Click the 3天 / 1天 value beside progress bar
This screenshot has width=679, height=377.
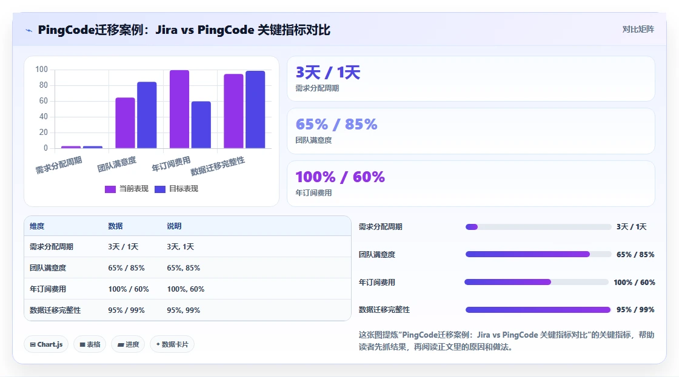(631, 227)
